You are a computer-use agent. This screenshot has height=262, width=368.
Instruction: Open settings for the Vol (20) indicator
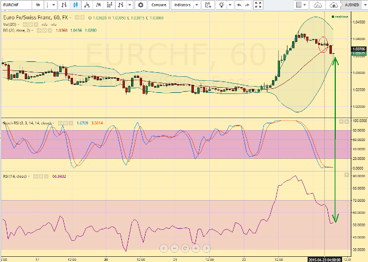pyautogui.click(x=30, y=24)
